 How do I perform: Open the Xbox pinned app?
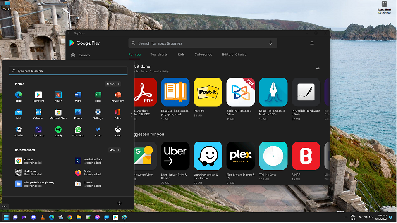118,131
